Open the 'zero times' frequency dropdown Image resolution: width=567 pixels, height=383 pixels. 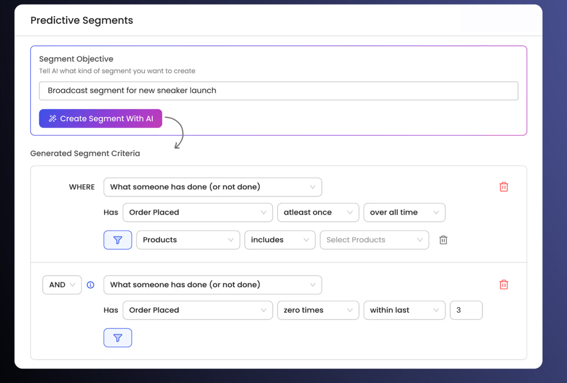pyautogui.click(x=317, y=310)
